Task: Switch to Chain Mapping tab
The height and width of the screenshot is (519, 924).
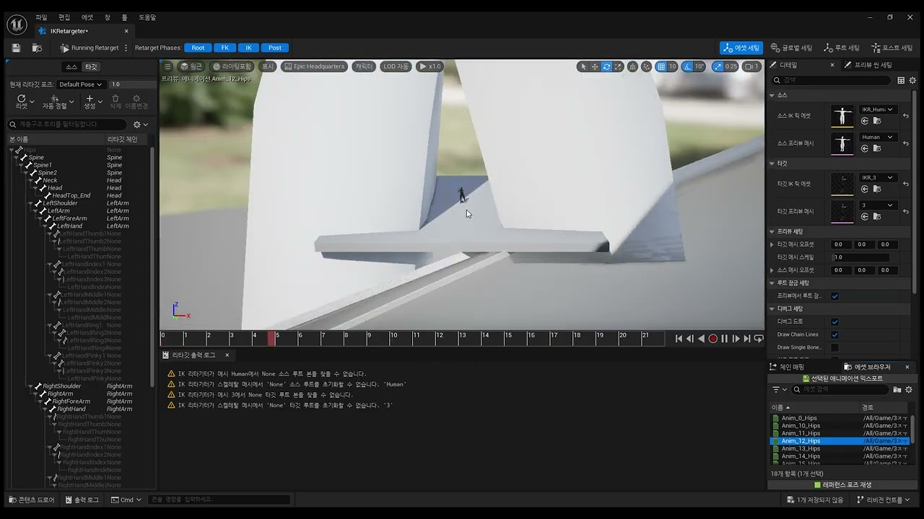Action: (786, 367)
